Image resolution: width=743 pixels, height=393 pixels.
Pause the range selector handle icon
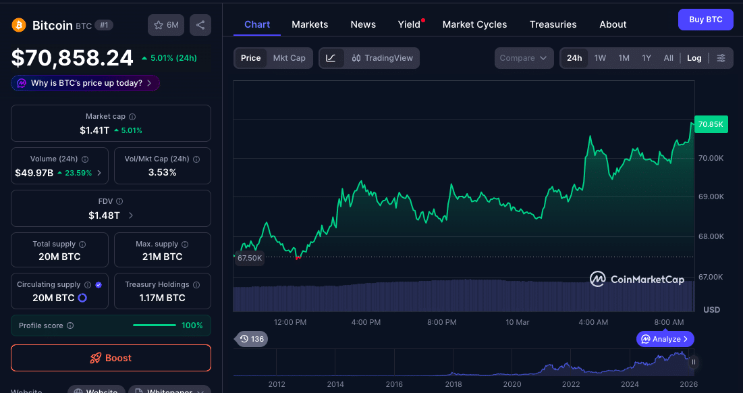click(693, 362)
